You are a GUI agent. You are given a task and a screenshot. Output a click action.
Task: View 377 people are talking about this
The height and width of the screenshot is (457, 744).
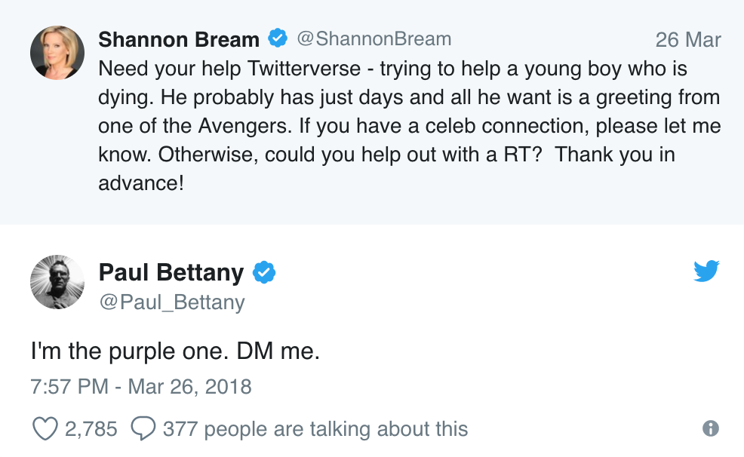coord(315,429)
